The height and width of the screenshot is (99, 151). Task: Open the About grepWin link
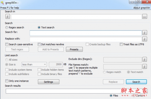[141, 8]
